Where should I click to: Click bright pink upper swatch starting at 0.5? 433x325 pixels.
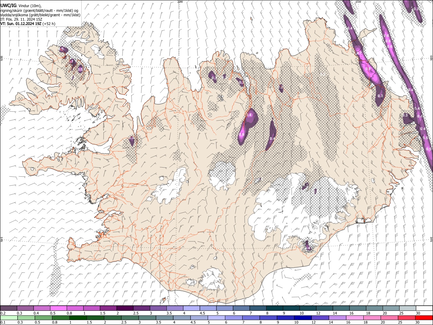tap(59, 308)
